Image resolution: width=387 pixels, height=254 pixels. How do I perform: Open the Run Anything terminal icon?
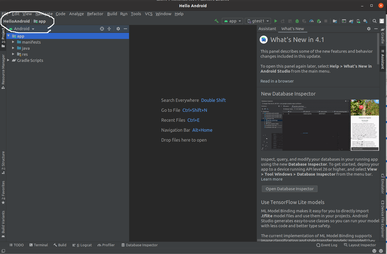click(344, 21)
